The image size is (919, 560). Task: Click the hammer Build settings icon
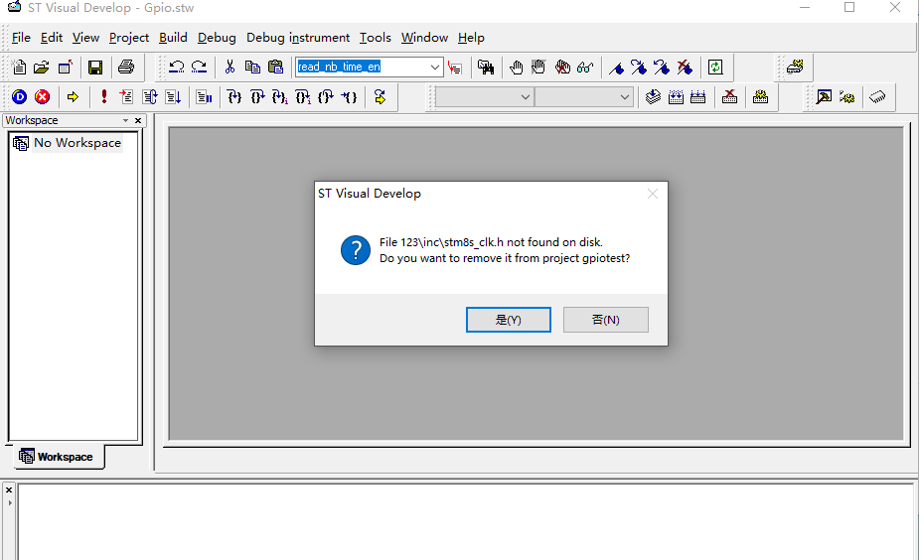point(824,96)
